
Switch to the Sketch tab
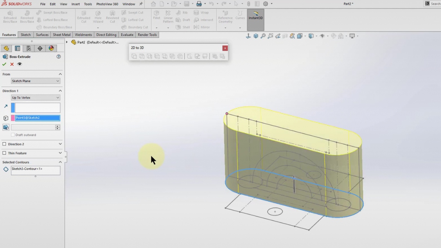26,35
